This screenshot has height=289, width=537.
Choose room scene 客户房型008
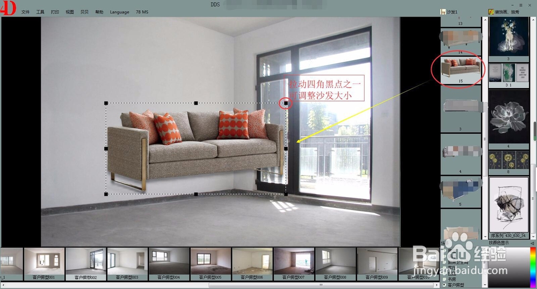click(335, 264)
